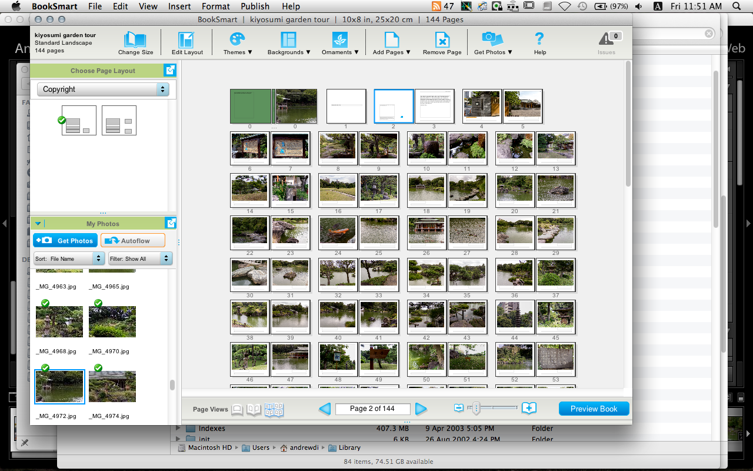Switch to two-page spread view icon
Screen dimensions: 753x471
[x=254, y=409]
